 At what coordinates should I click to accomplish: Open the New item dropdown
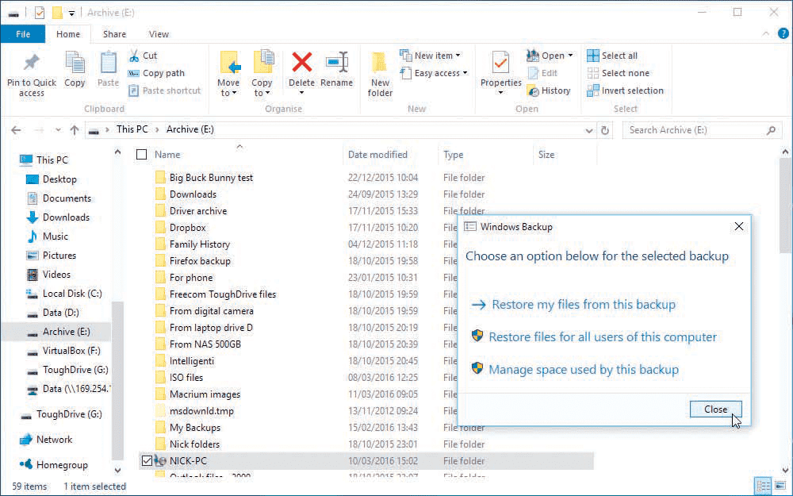coord(458,56)
